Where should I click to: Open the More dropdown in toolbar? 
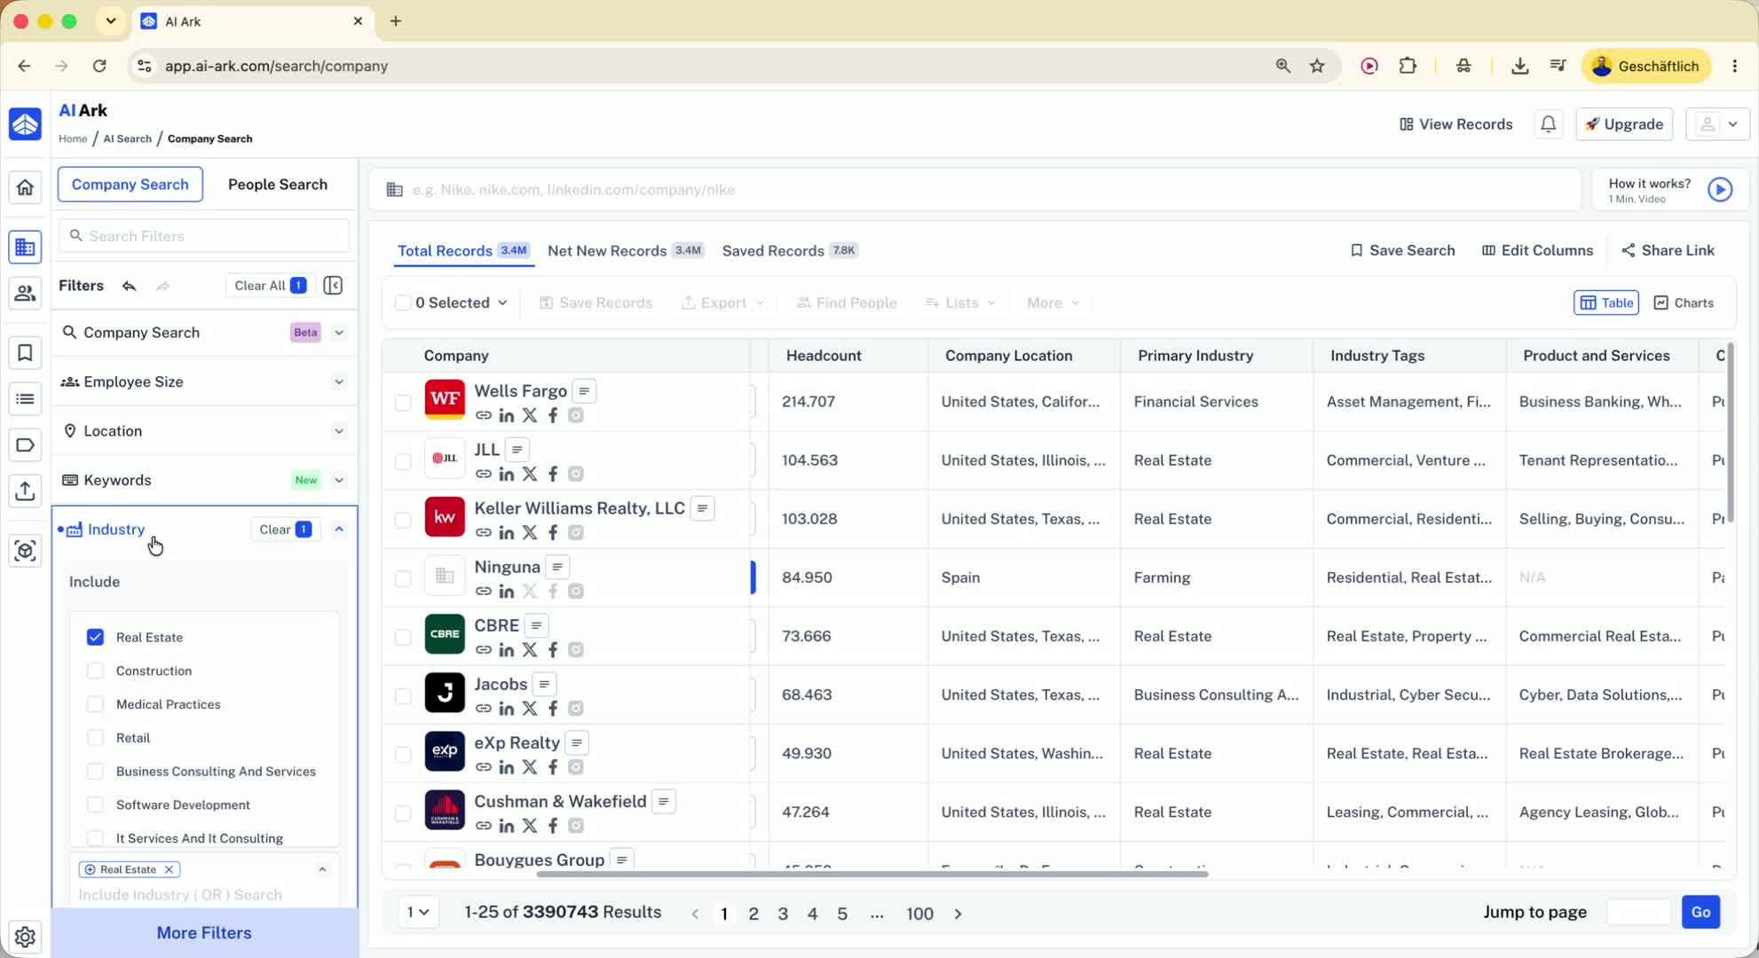(x=1053, y=302)
